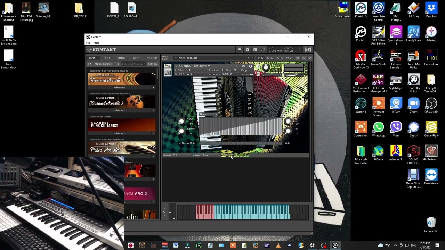The image size is (445, 250).
Task: Open the Sound Forge Pro desktop icon
Action: click(x=413, y=155)
